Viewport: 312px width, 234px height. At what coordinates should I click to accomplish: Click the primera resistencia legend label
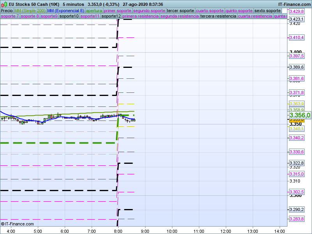point(140,16)
